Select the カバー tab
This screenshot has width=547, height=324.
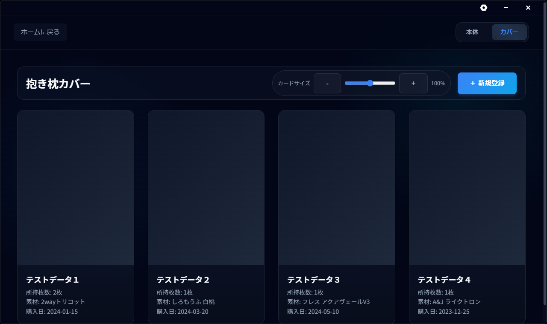(x=509, y=32)
